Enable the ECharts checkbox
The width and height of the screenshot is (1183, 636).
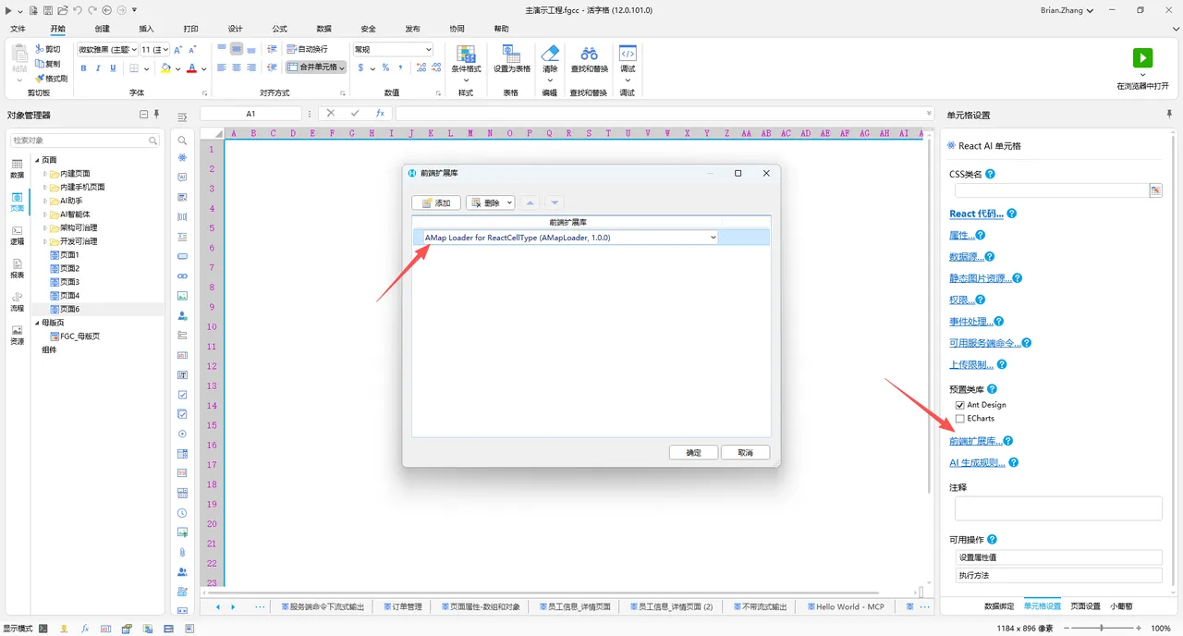click(x=959, y=419)
